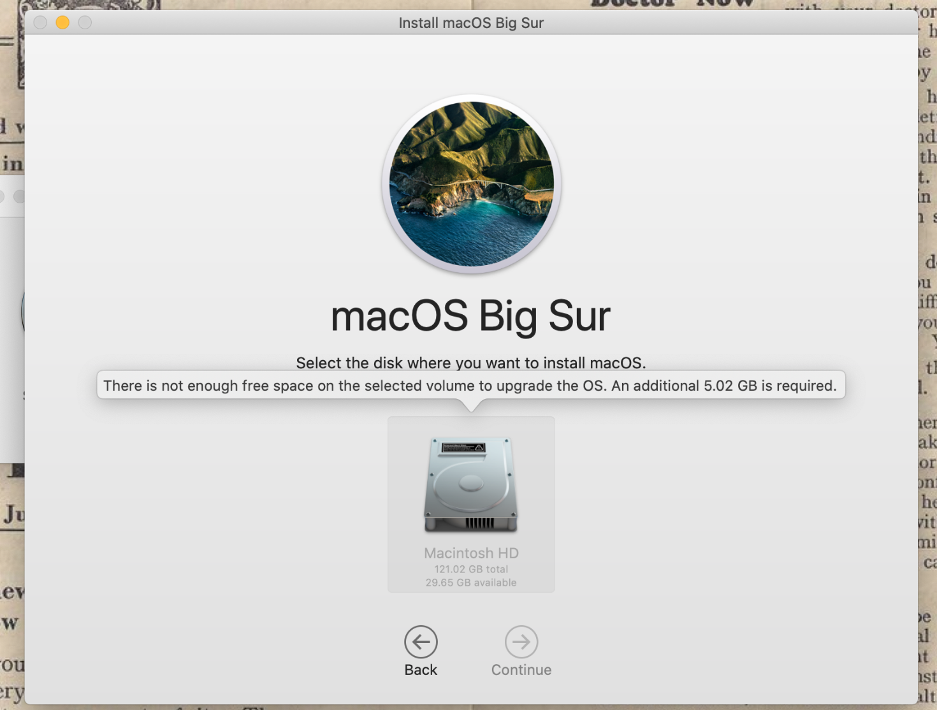The image size is (937, 710).
Task: Click the grayed-out zoom window button
Action: click(x=85, y=23)
